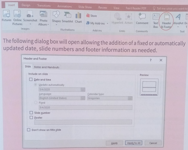Open the Shapes dropdown menu
The height and width of the screenshot is (150, 188).
[x=56, y=25]
